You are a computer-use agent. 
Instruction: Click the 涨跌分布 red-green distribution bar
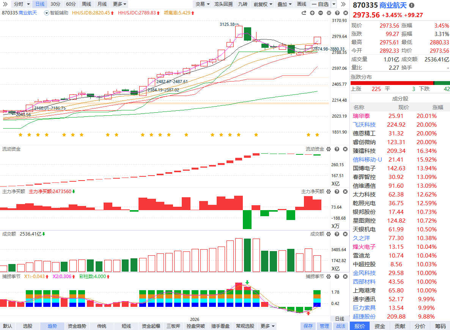click(x=400, y=83)
